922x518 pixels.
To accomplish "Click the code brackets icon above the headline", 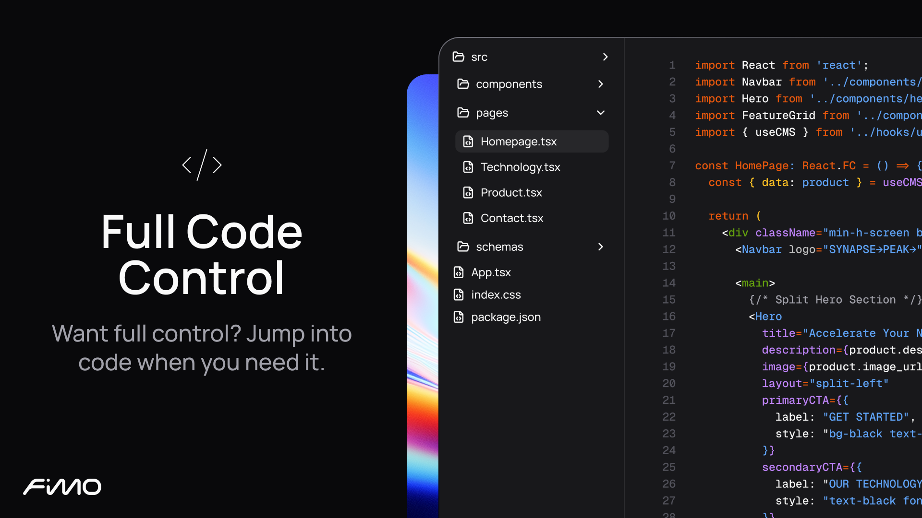I will [x=202, y=165].
